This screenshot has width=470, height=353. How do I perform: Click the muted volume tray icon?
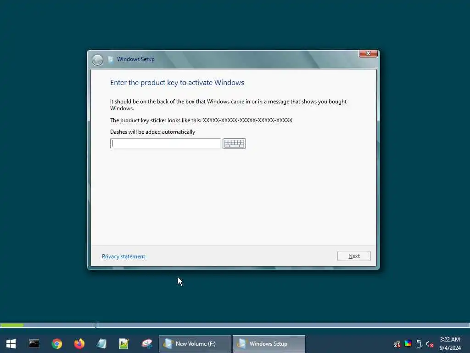pos(430,344)
